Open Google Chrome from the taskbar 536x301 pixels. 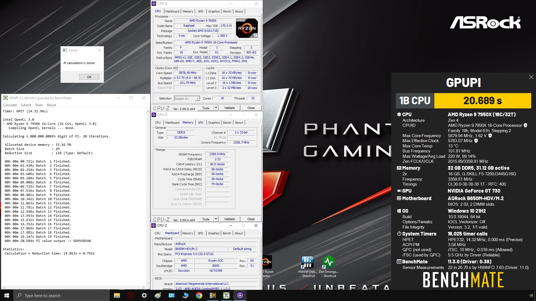[199, 295]
